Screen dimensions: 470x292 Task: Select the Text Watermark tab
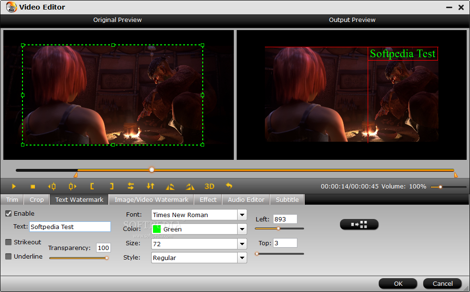pos(79,199)
